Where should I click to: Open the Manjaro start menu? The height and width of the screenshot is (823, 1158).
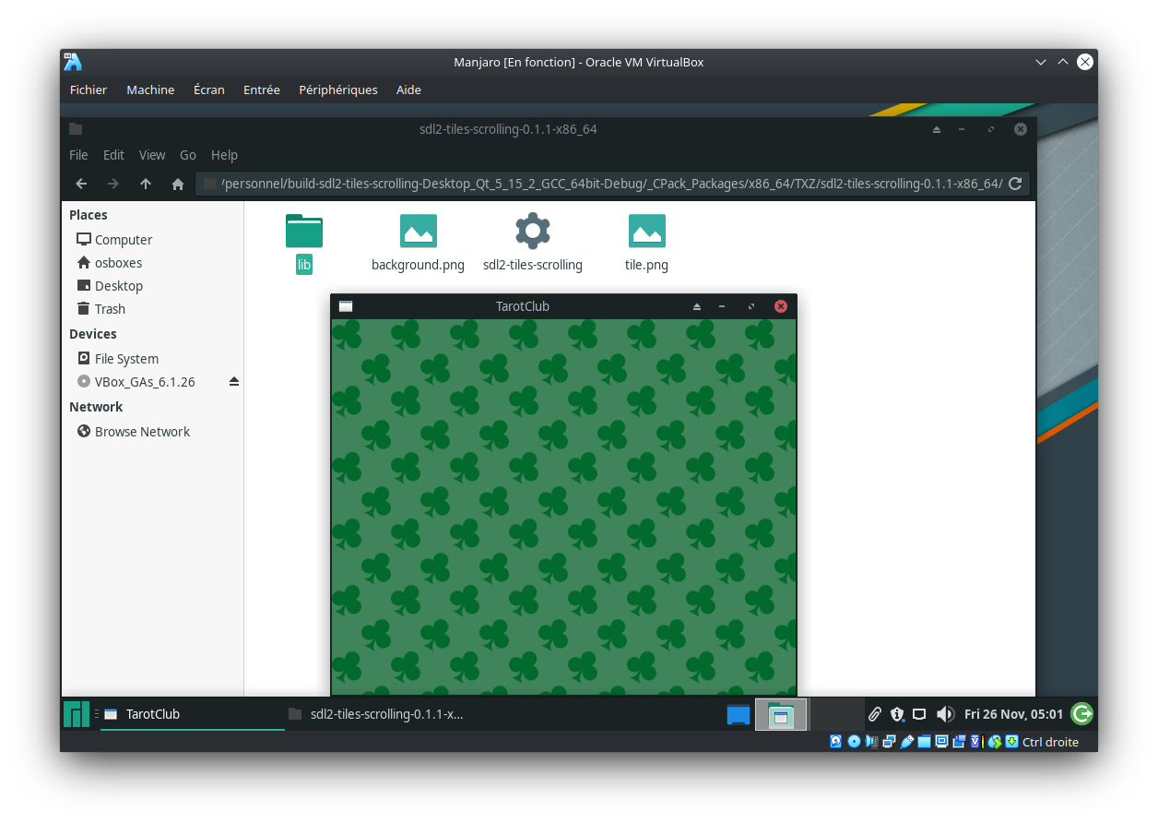(77, 714)
